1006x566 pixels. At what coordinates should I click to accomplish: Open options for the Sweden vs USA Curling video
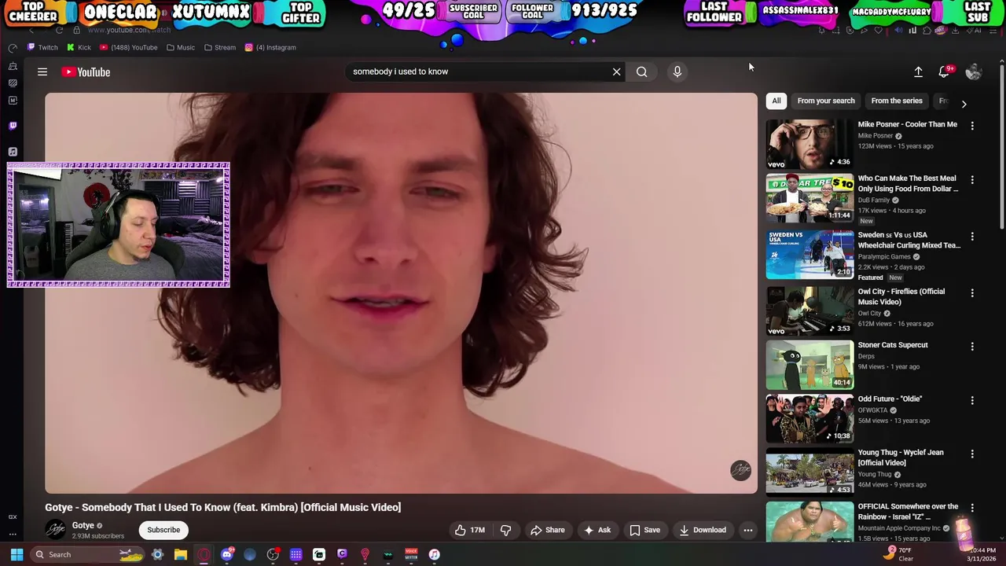[972, 237]
